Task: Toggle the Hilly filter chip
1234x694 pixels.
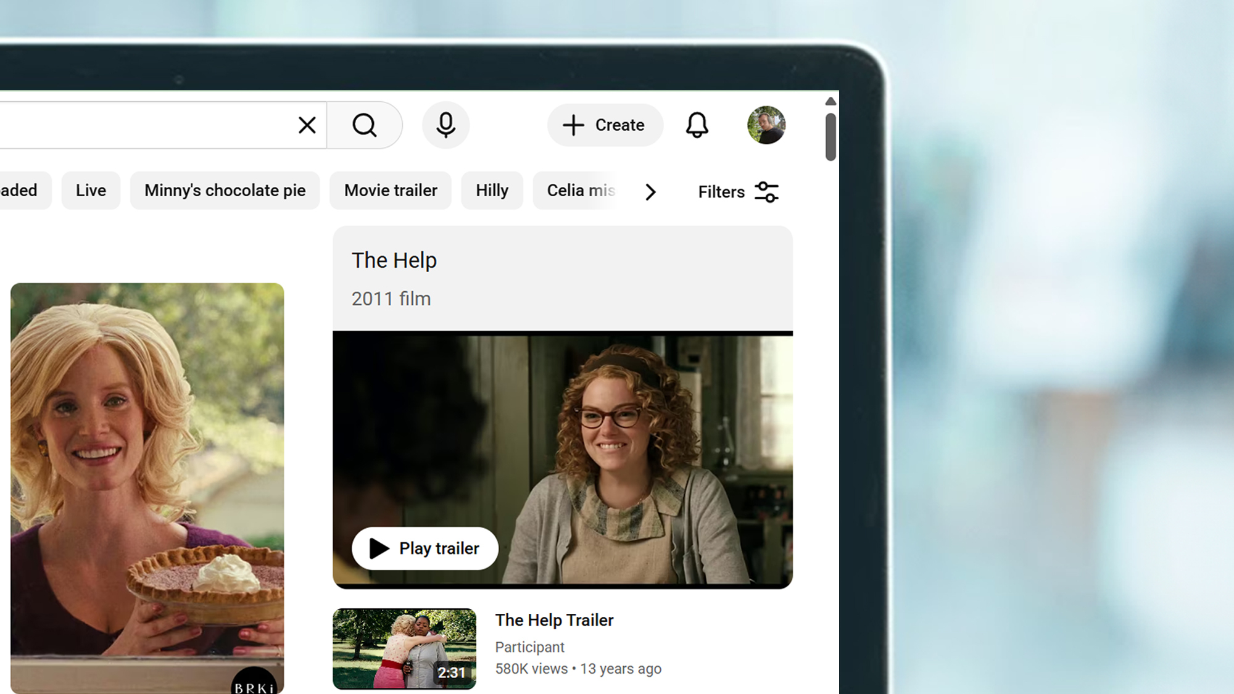Action: point(492,190)
